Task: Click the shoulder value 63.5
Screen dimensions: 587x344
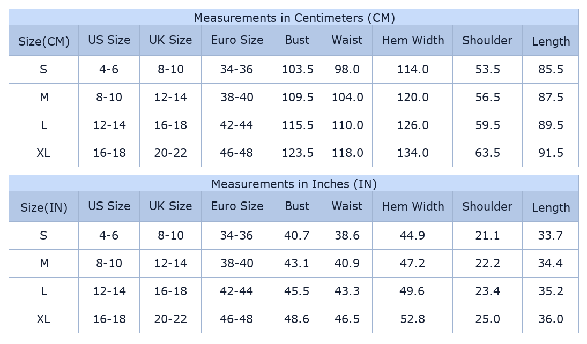Action: click(487, 153)
